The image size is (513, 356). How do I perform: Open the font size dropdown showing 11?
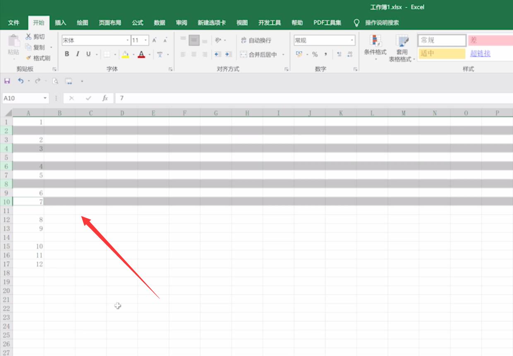[146, 40]
